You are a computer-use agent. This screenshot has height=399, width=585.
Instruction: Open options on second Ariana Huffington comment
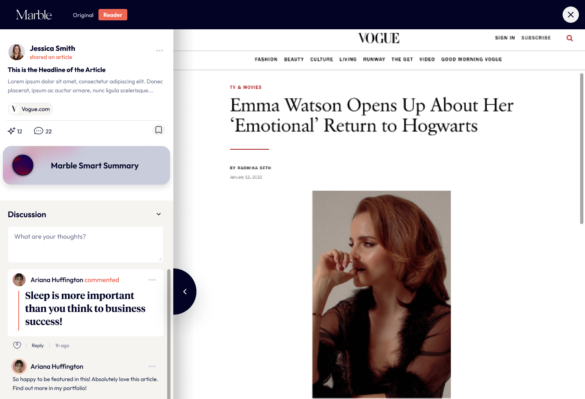click(152, 366)
